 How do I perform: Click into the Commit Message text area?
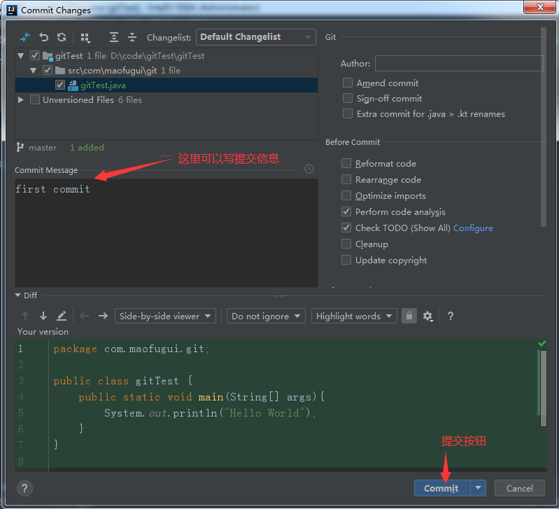click(x=166, y=233)
